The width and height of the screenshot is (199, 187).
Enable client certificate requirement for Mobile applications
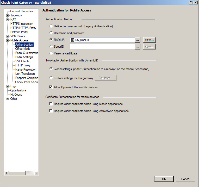click(x=51, y=104)
